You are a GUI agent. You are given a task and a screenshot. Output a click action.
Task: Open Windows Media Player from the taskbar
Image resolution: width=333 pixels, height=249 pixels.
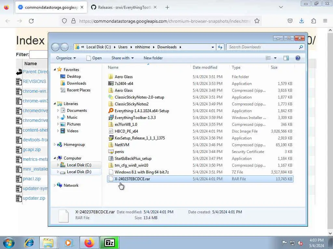[69, 243]
